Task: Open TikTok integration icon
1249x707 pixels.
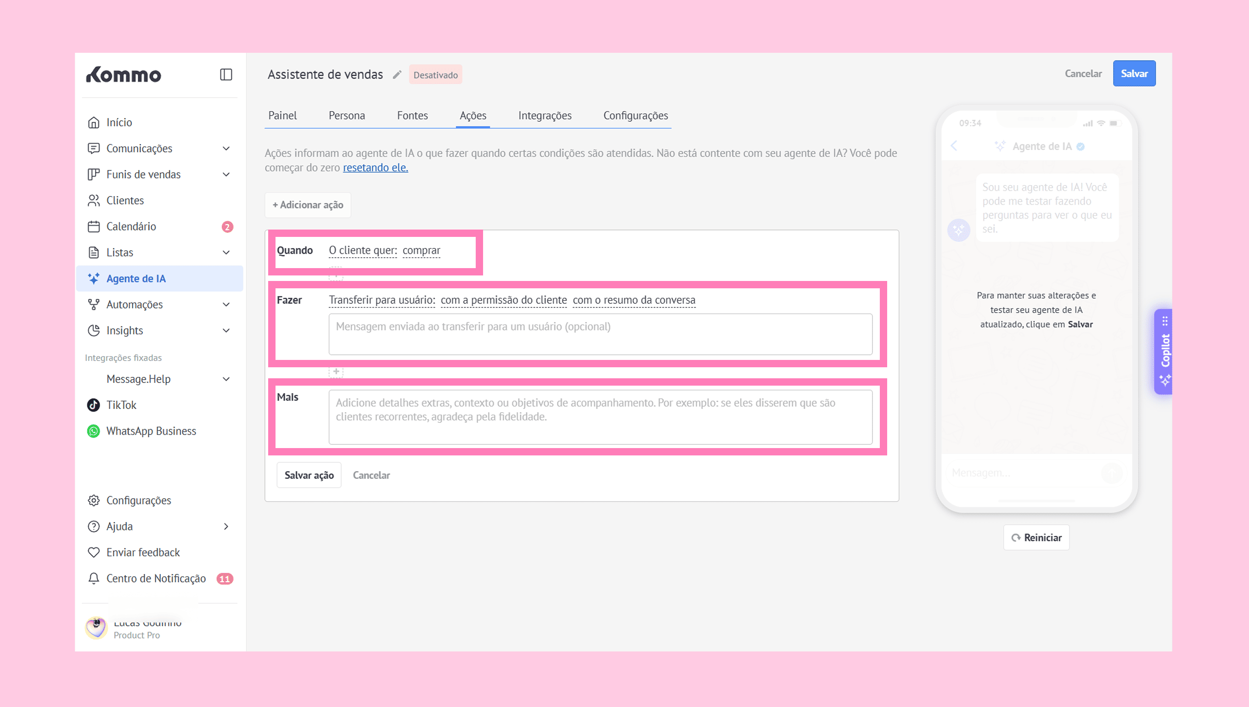Action: [93, 405]
